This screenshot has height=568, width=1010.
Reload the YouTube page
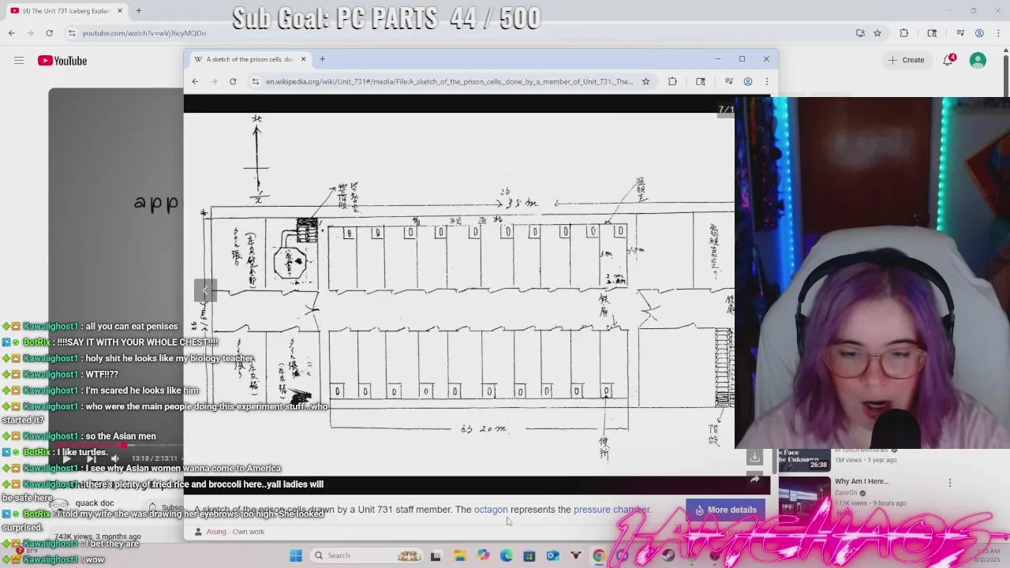click(x=49, y=33)
